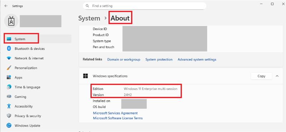Click the Windows Update sync icon
This screenshot has height=132, width=286.
click(9, 126)
